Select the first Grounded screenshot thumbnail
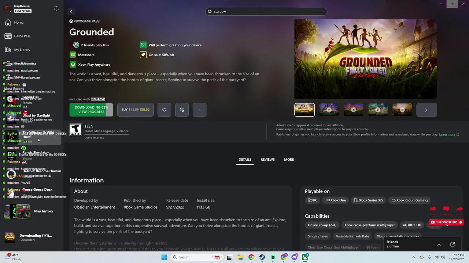This screenshot has width=469, height=263. tap(304, 110)
